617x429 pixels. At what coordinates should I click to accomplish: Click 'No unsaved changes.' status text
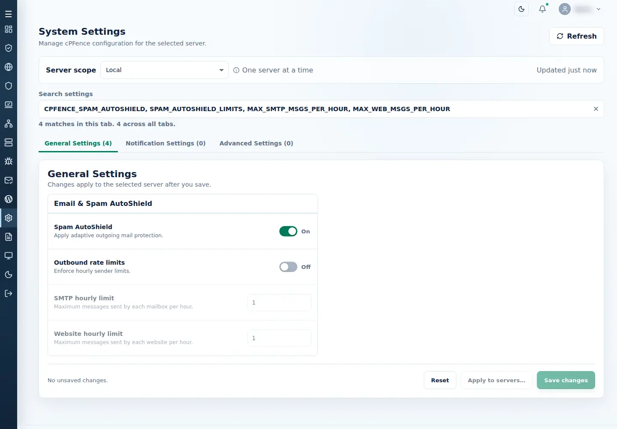click(78, 380)
